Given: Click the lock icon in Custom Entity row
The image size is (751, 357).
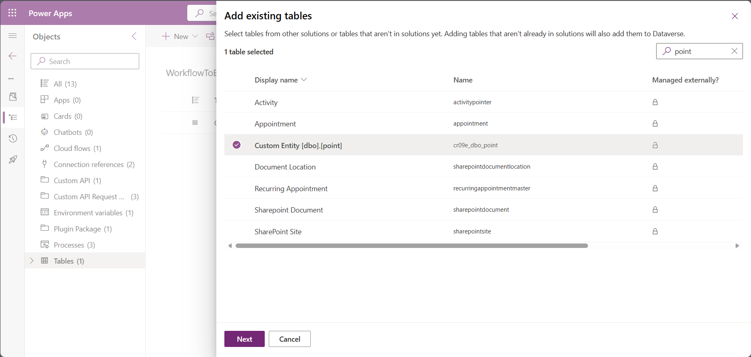Looking at the screenshot, I should (655, 145).
